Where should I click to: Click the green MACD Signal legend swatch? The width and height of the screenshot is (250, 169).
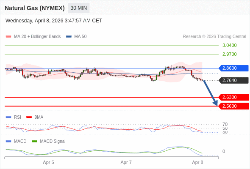click(x=34, y=142)
